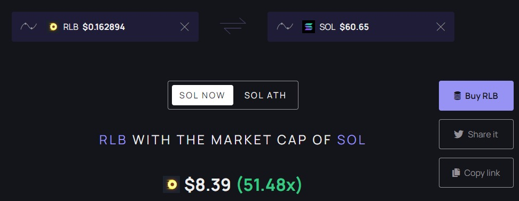Click the chart icon beside RLB
The image size is (519, 201).
(28, 27)
